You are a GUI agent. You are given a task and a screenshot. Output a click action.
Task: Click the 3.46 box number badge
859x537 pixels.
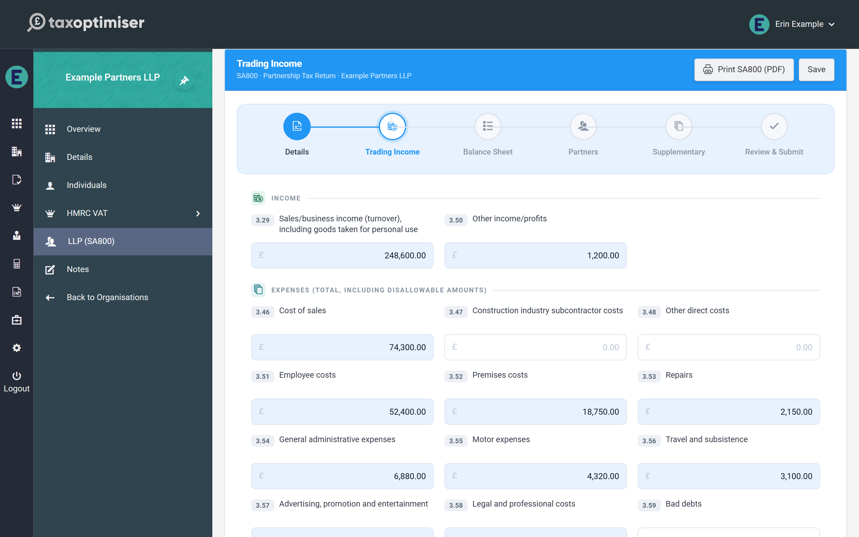(x=263, y=312)
